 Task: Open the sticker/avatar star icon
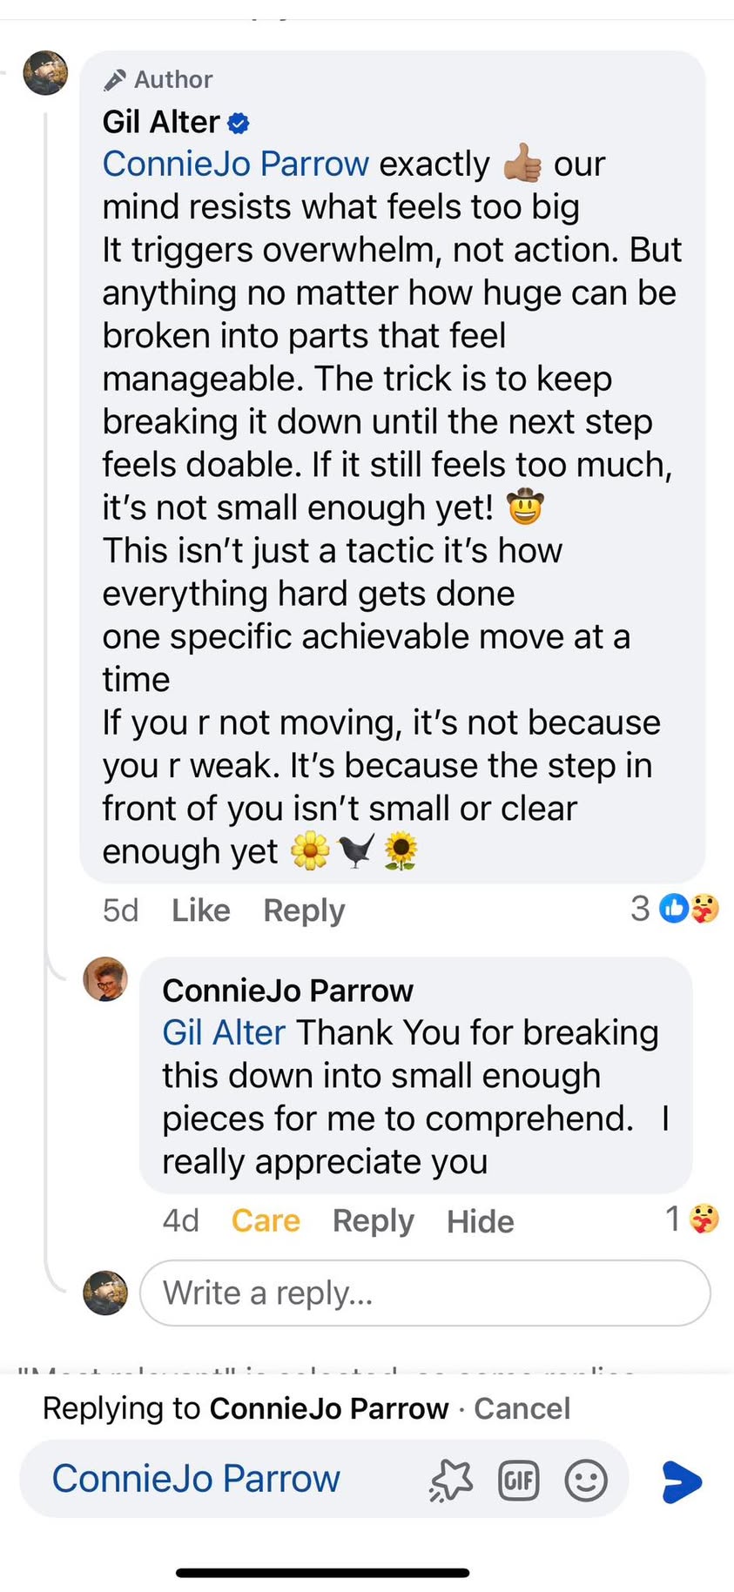click(x=451, y=1480)
